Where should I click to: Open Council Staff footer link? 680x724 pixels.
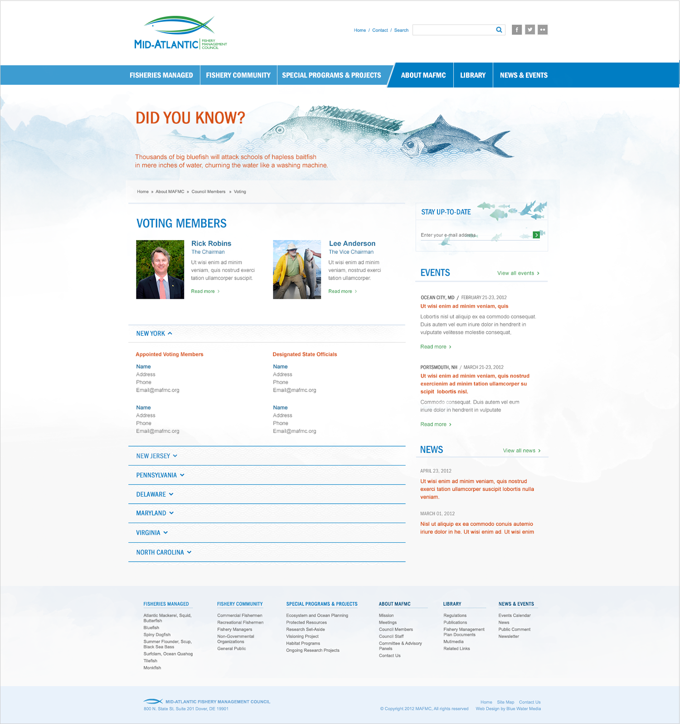coord(391,637)
